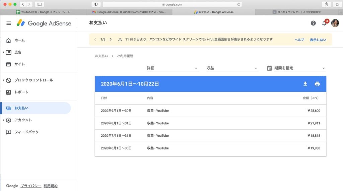Open the account profile avatar
Viewport: 343px width, 191px height.
pyautogui.click(x=335, y=23)
